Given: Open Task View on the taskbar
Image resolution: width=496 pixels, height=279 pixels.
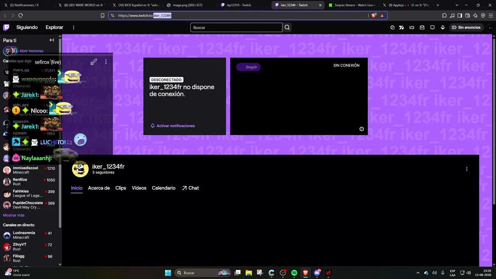Looking at the screenshot, I should [238, 273].
